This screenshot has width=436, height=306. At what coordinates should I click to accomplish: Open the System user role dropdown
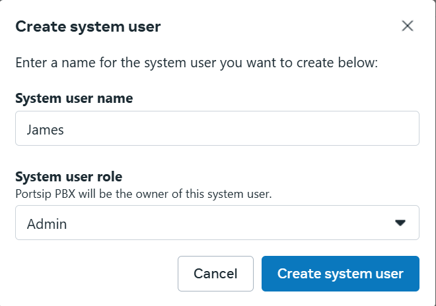(217, 223)
